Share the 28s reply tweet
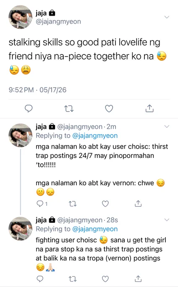The height and width of the screenshot is (287, 178). point(138,279)
